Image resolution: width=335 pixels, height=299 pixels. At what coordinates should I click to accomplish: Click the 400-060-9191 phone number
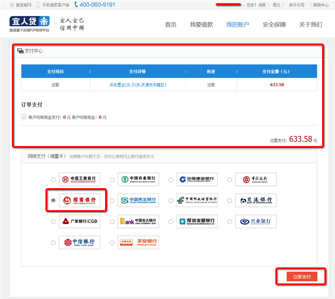97,5
